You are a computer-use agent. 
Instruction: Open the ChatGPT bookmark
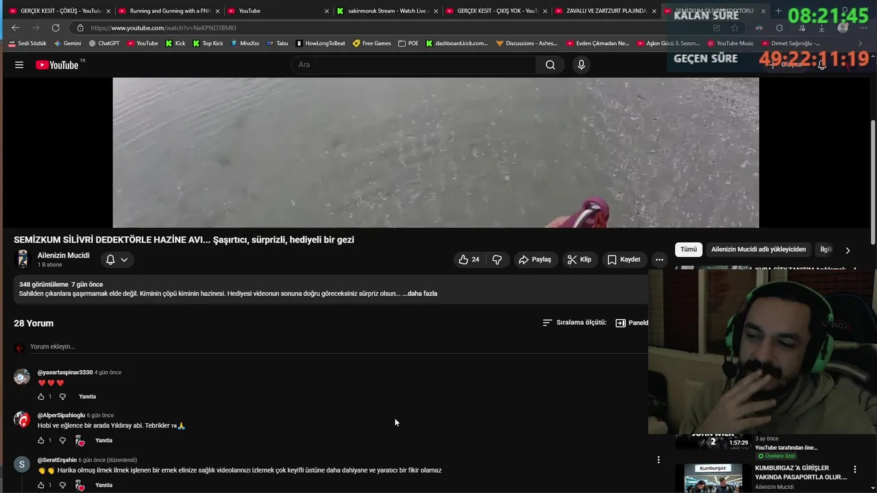point(103,43)
